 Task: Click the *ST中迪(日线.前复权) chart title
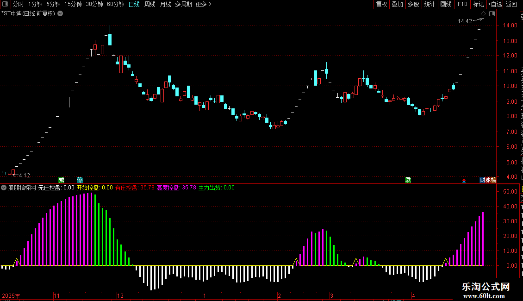(28, 14)
